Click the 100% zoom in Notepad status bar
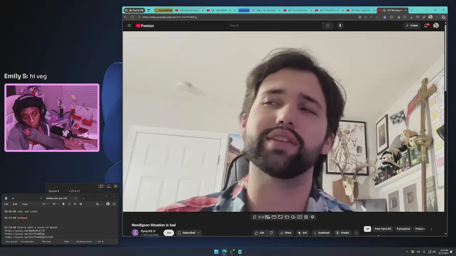Image resolution: width=456 pixels, height=256 pixels. pyautogui.click(x=66, y=242)
